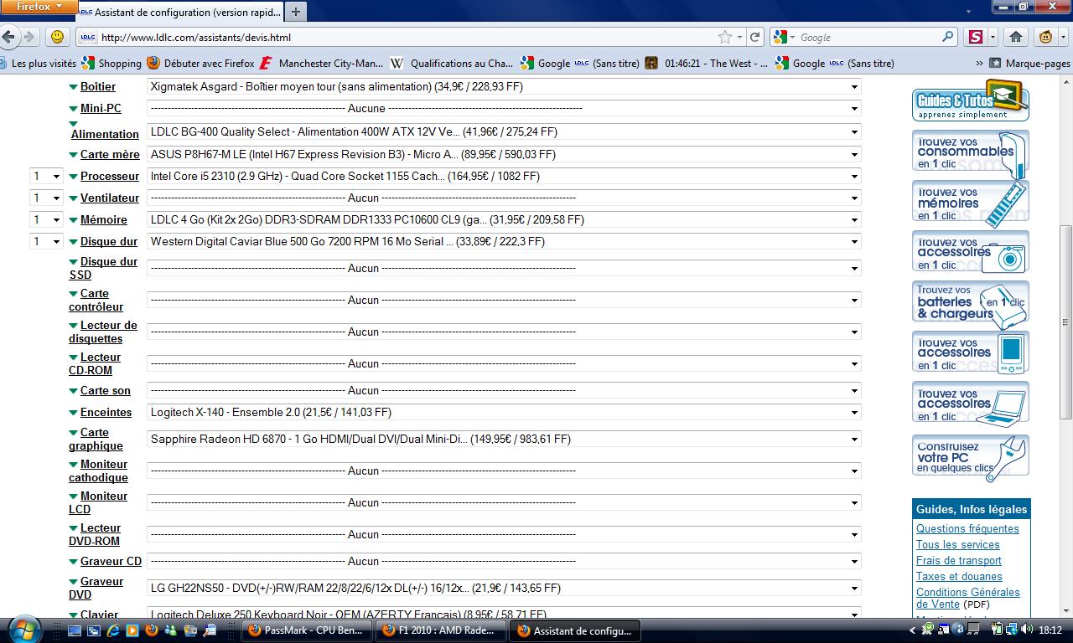
Task: Open the Trouvez vos mémoires banner
Action: (x=970, y=203)
